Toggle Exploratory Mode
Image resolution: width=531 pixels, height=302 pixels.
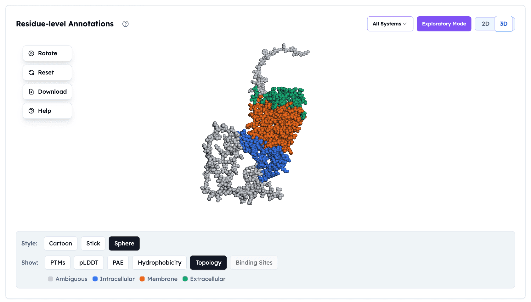(444, 24)
